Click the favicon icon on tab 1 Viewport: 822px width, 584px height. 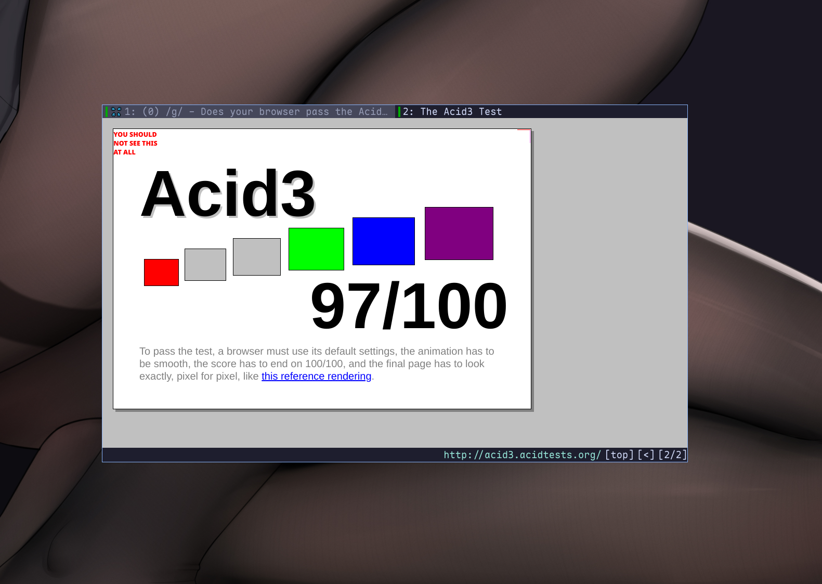[116, 112]
